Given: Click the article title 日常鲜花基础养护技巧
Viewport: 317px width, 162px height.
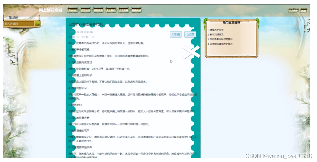Looking at the screenshot, I should click(x=86, y=24).
